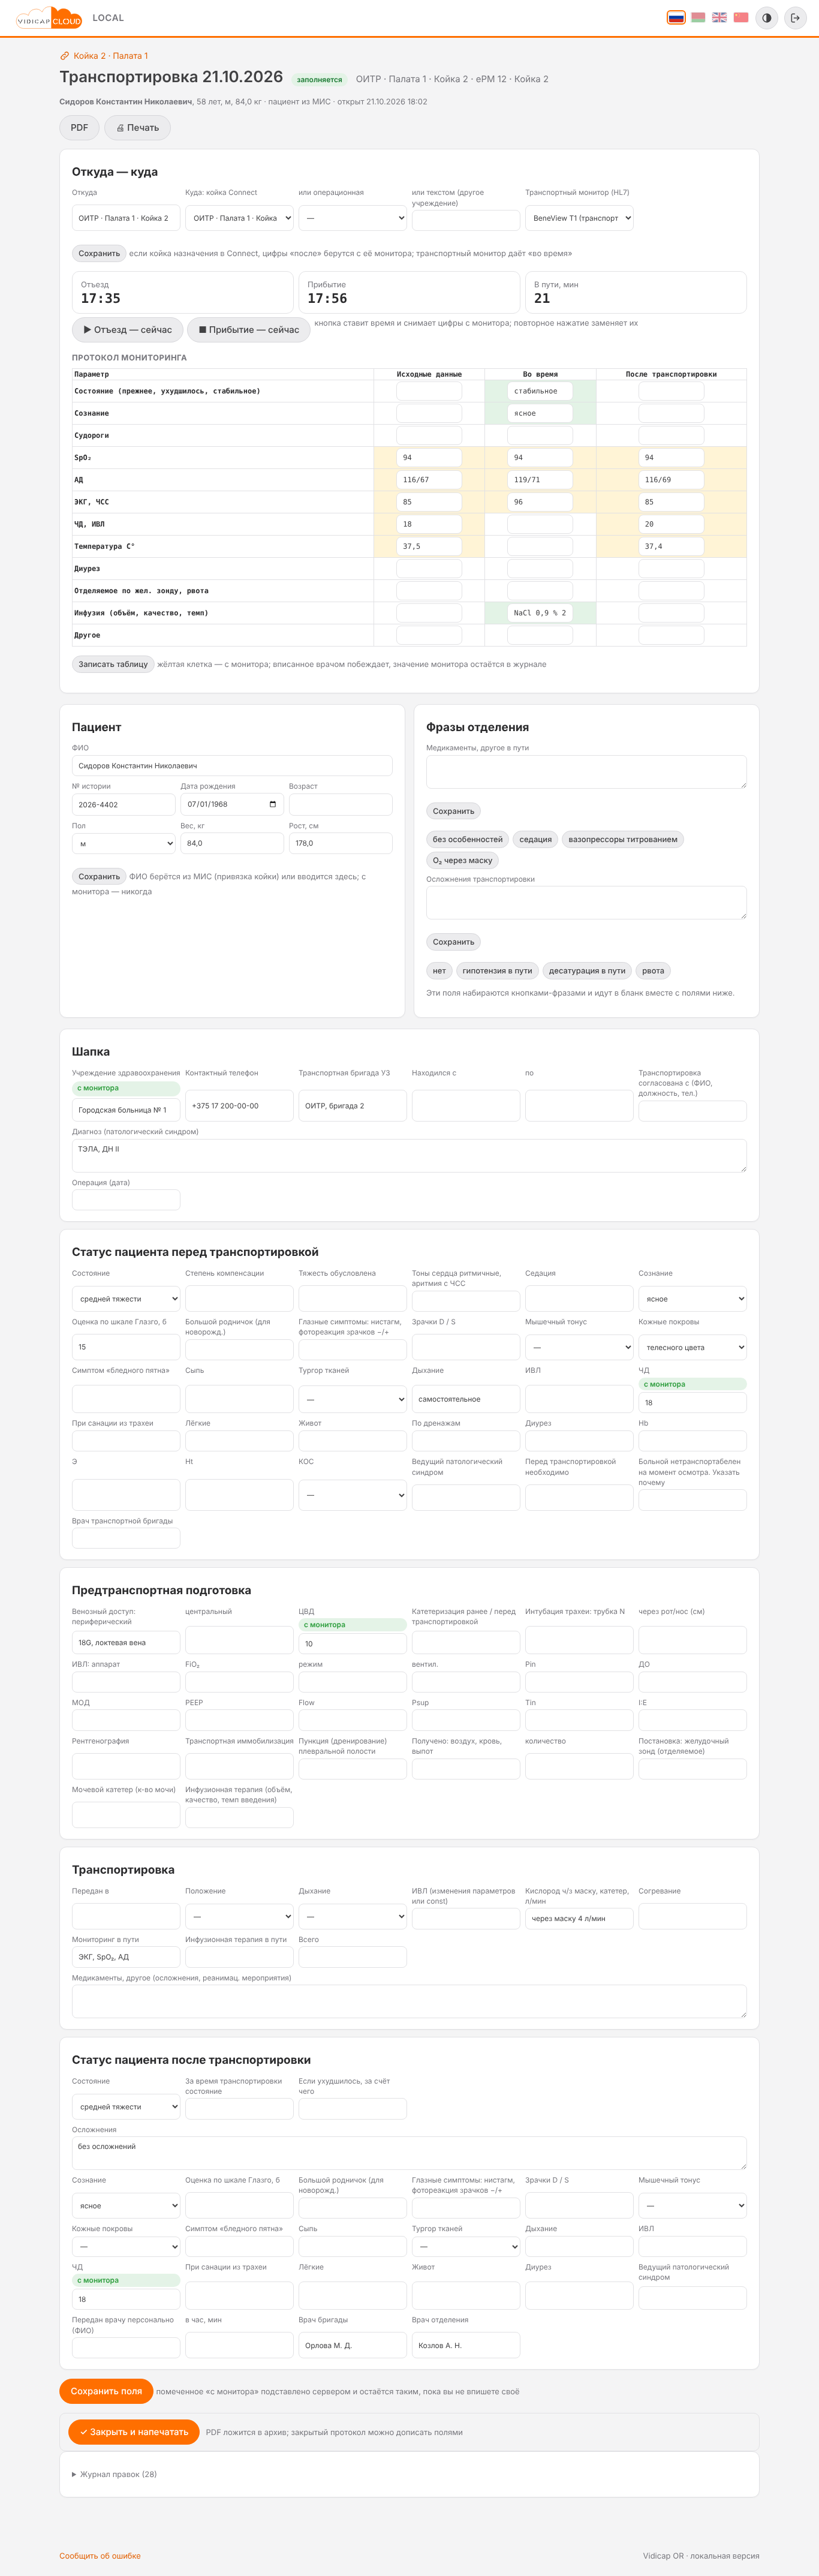The width and height of the screenshot is (819, 2576).
Task: Insert phrase 'вазопрессоры титрованием'
Action: pos(623,840)
